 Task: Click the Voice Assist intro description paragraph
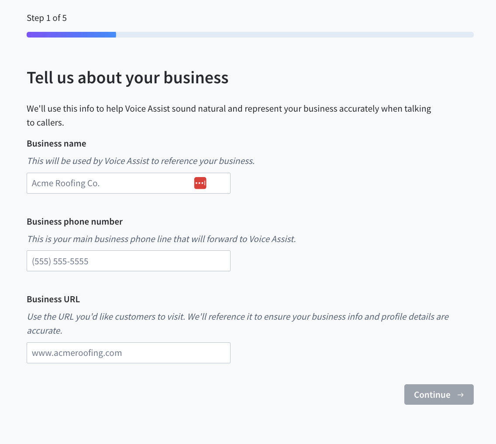tap(229, 109)
